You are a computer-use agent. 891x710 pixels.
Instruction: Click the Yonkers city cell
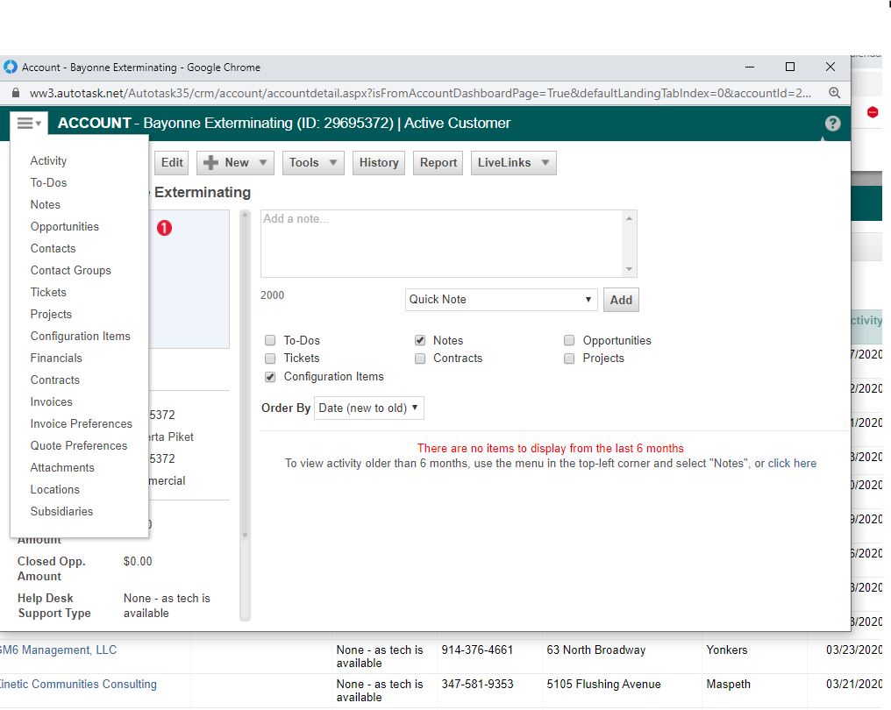point(727,650)
